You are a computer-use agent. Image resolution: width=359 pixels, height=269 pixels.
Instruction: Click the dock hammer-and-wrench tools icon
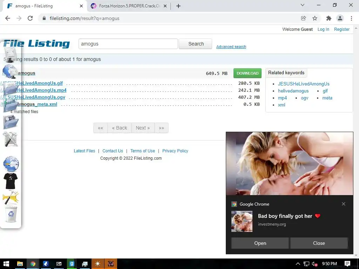(10, 139)
